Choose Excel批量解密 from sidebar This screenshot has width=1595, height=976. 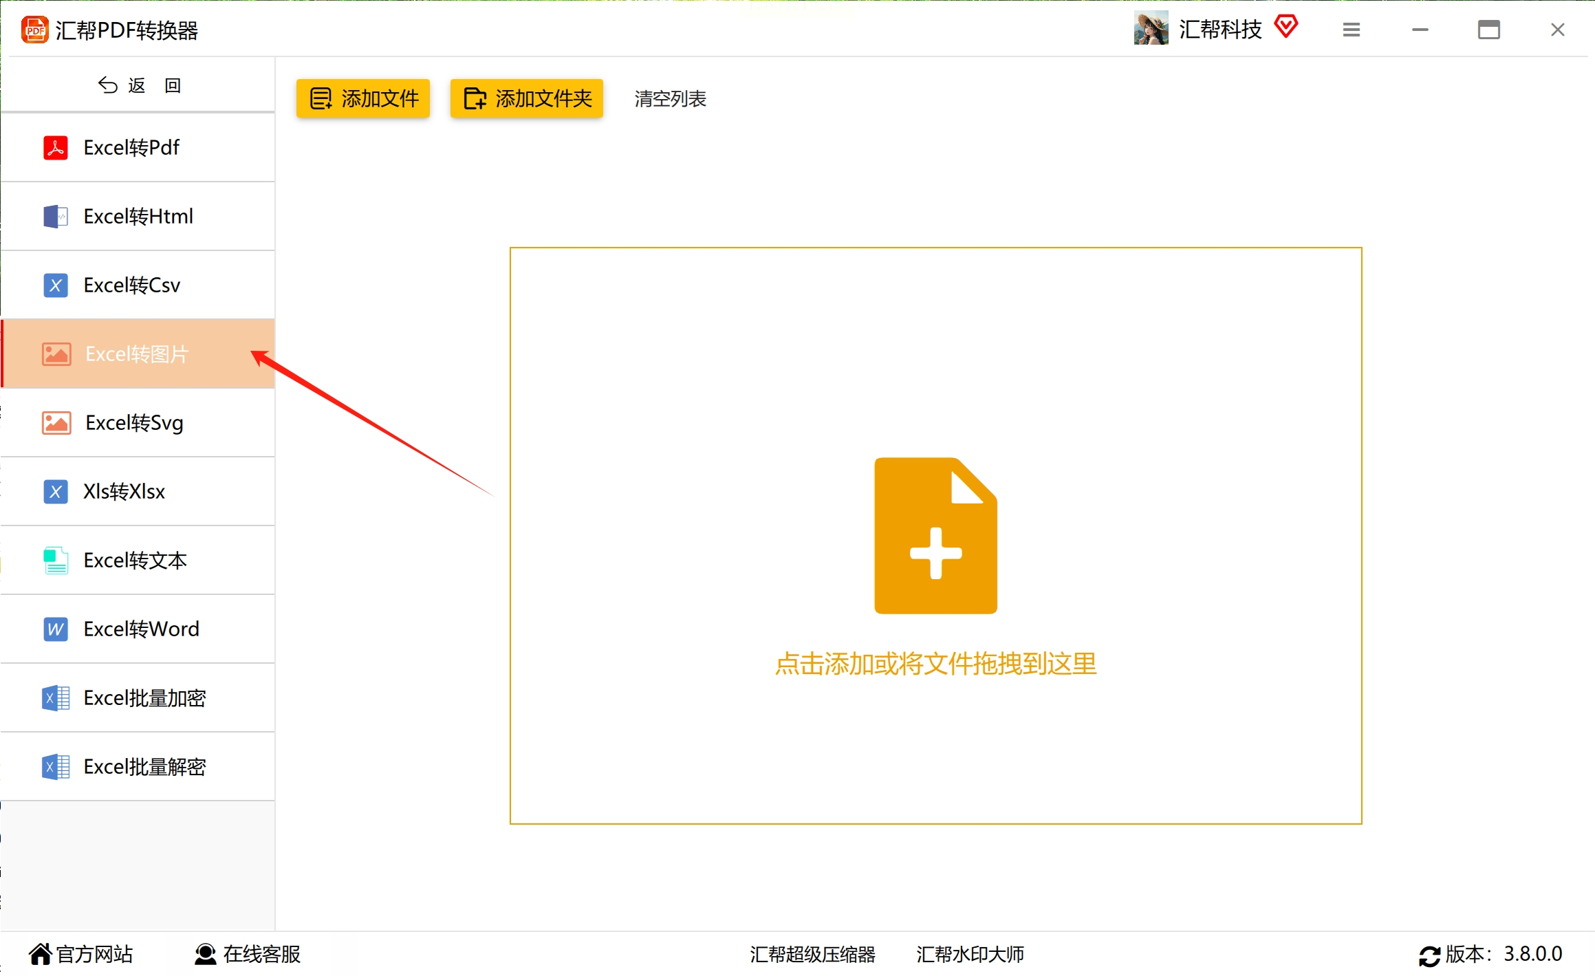(144, 767)
